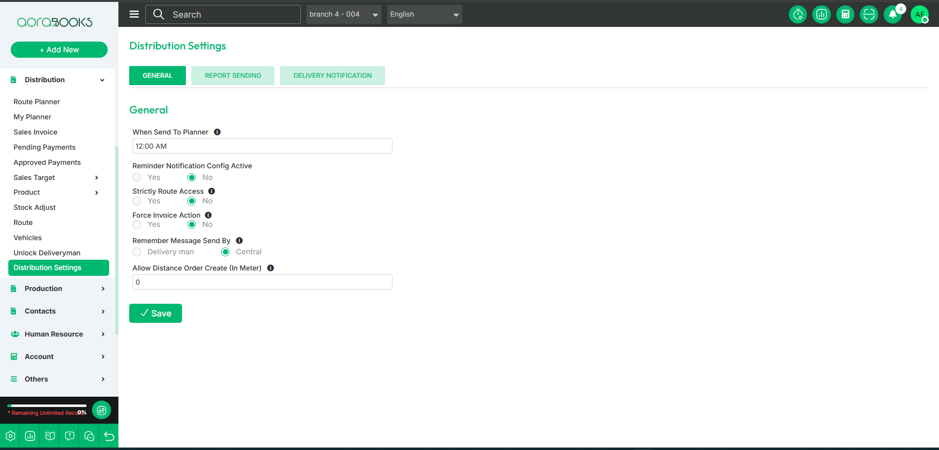Screen dimensions: 939x450
Task: Open the help question bubble icon
Action: pyautogui.click(x=69, y=436)
